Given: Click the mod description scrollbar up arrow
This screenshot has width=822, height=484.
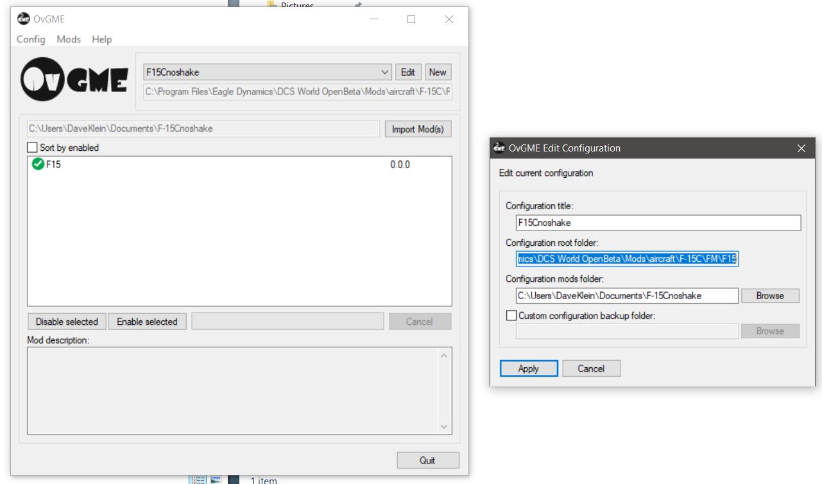Looking at the screenshot, I should pyautogui.click(x=444, y=356).
